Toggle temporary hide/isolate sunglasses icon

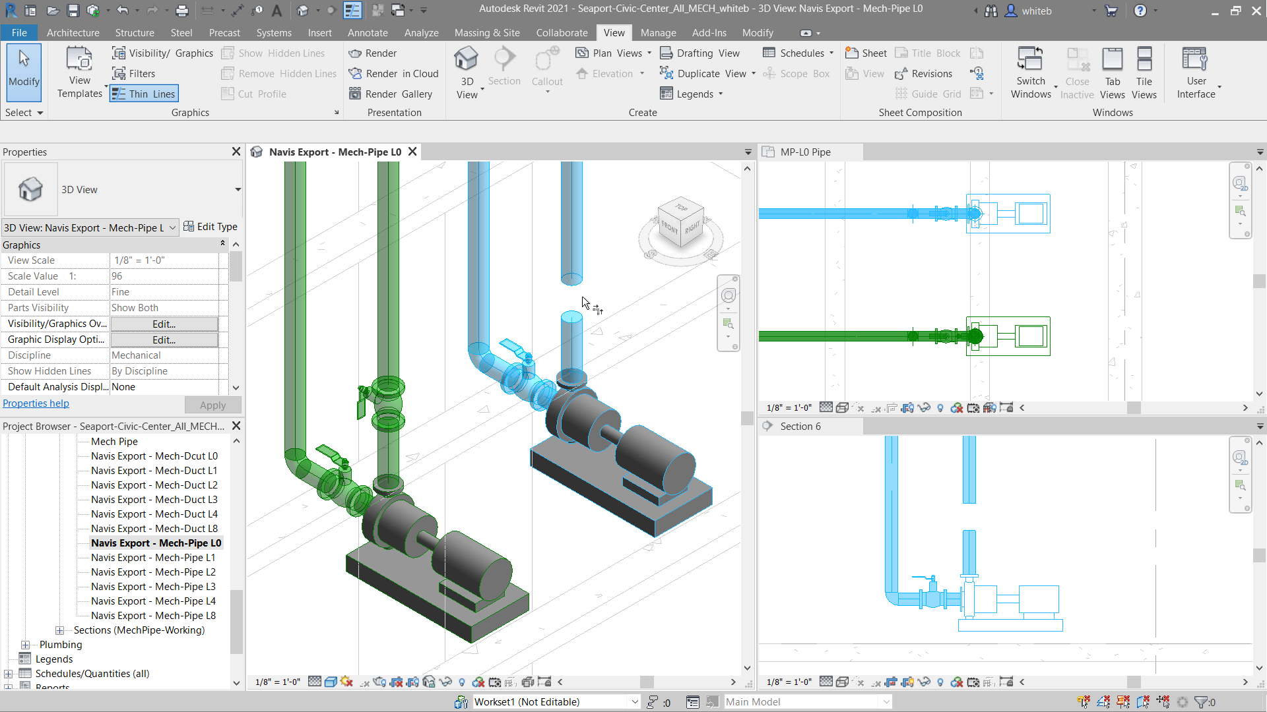[x=445, y=682]
